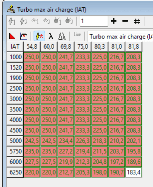
Task: Click the delta lambda icon
Action: (x=62, y=36)
